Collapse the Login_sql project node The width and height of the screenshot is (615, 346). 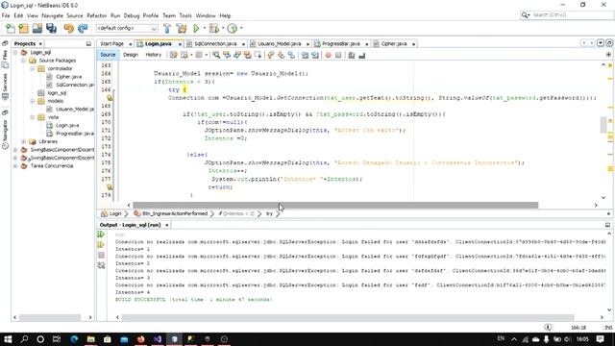[15, 52]
